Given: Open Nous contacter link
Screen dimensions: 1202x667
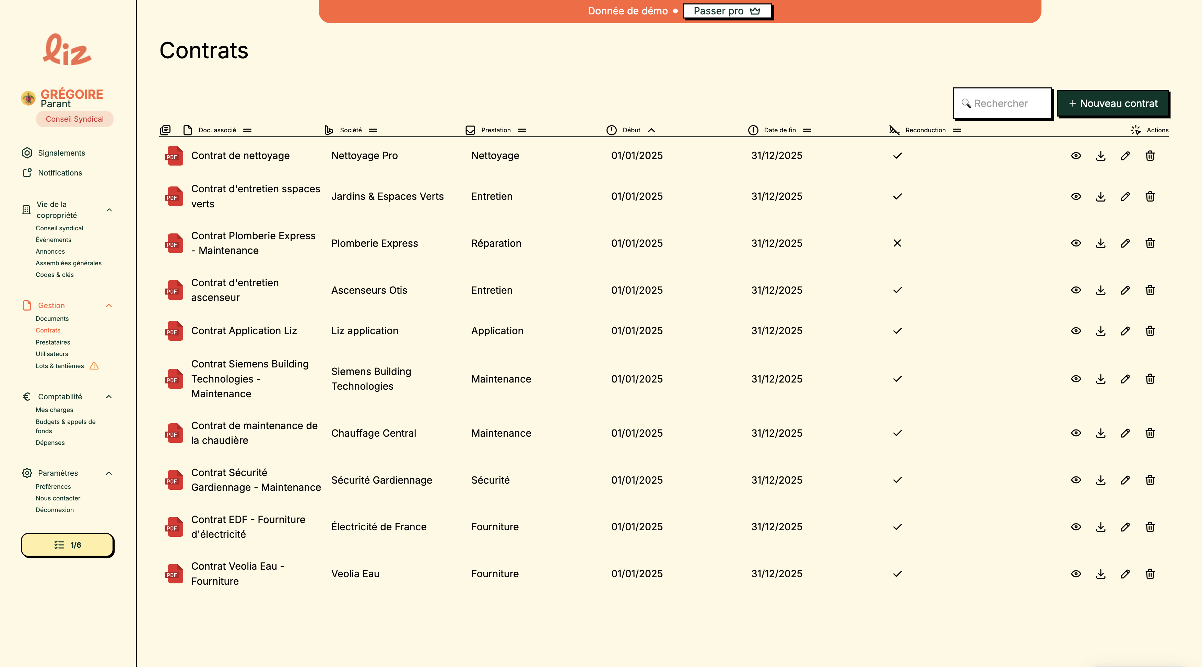Looking at the screenshot, I should [x=58, y=498].
